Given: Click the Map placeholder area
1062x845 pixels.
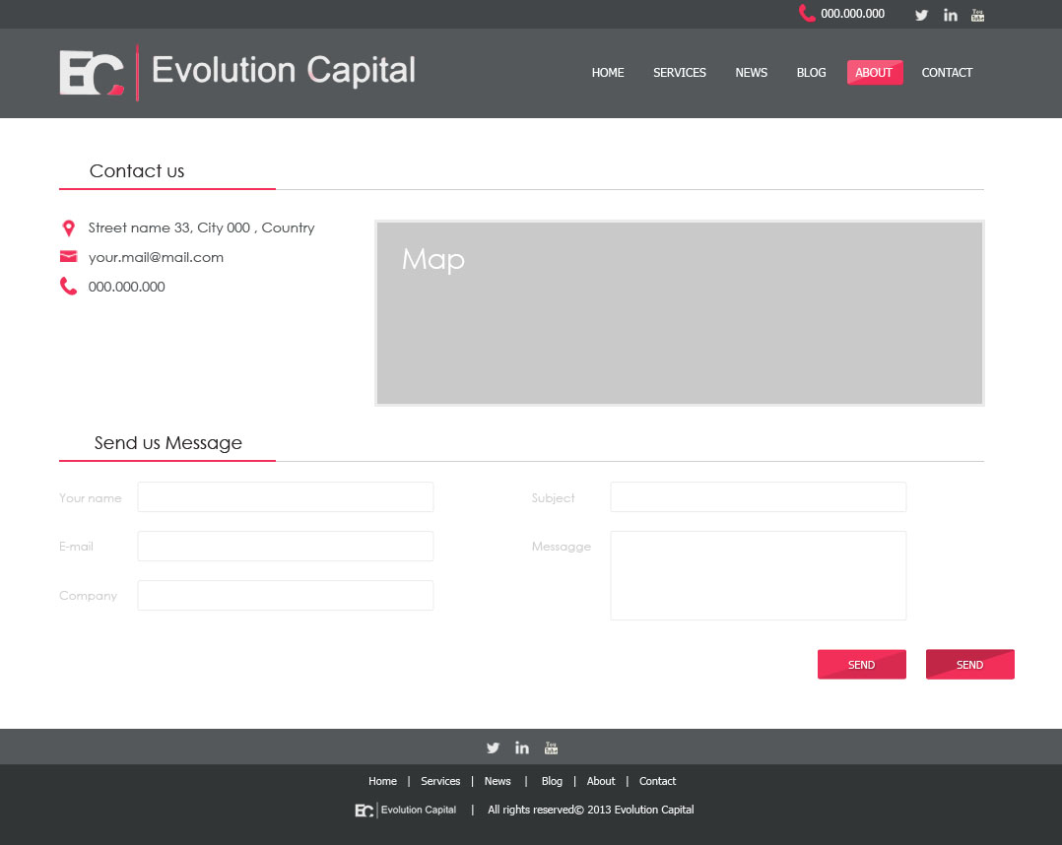Looking at the screenshot, I should pyautogui.click(x=680, y=313).
